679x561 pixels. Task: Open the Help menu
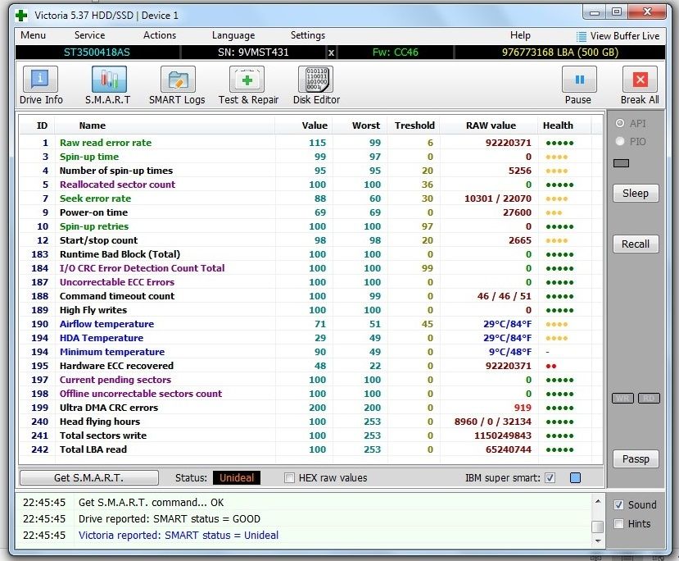tap(520, 35)
